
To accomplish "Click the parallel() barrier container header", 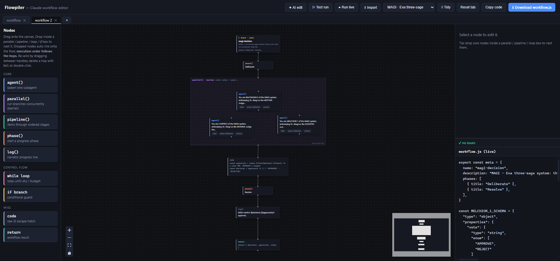I will pyautogui.click(x=215, y=80).
